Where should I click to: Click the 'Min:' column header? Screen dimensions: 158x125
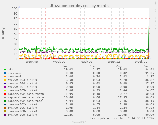click(93, 66)
